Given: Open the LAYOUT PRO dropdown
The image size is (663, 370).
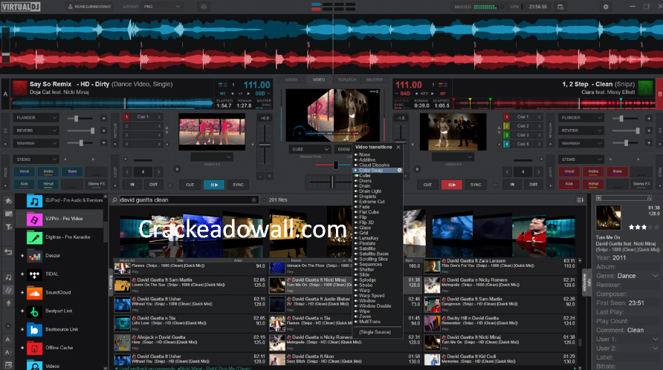Looking at the screenshot, I should 163,7.
